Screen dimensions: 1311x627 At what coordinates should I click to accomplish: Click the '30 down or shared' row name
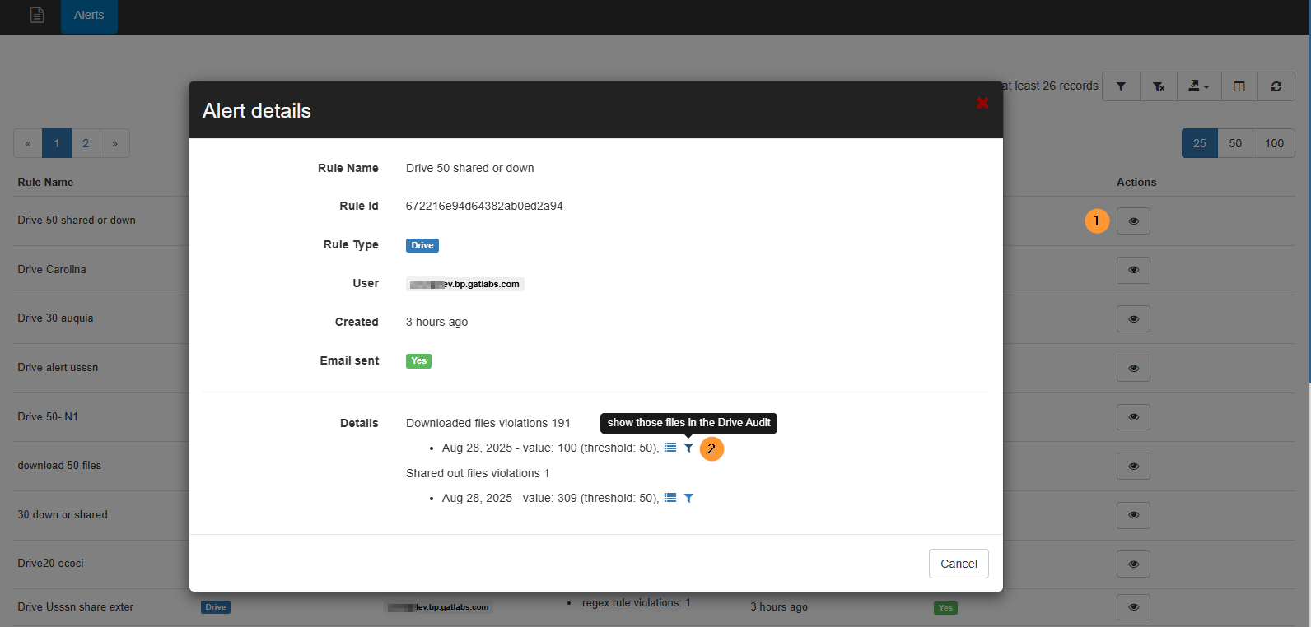click(x=63, y=514)
